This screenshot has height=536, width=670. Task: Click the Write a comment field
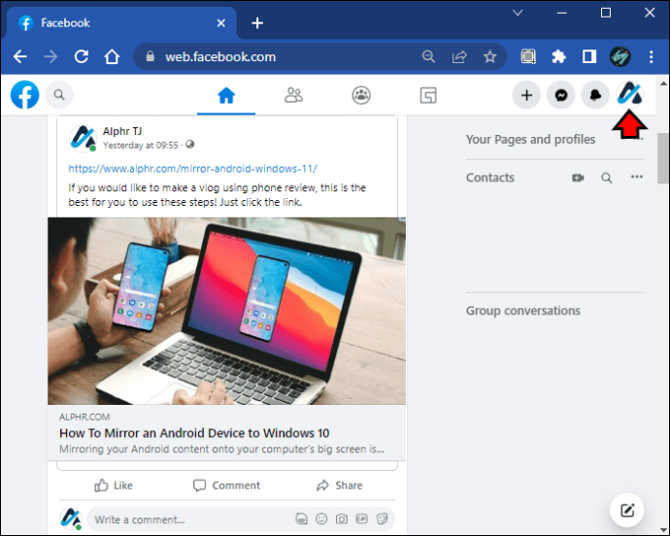point(241,519)
